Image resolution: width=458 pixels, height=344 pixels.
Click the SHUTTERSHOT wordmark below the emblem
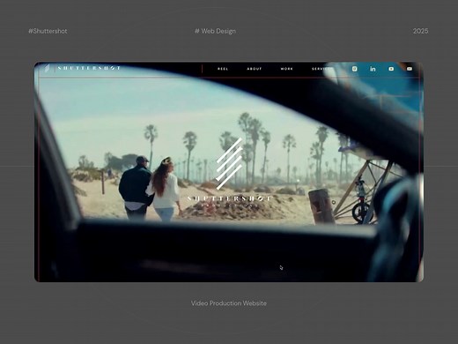click(x=229, y=198)
